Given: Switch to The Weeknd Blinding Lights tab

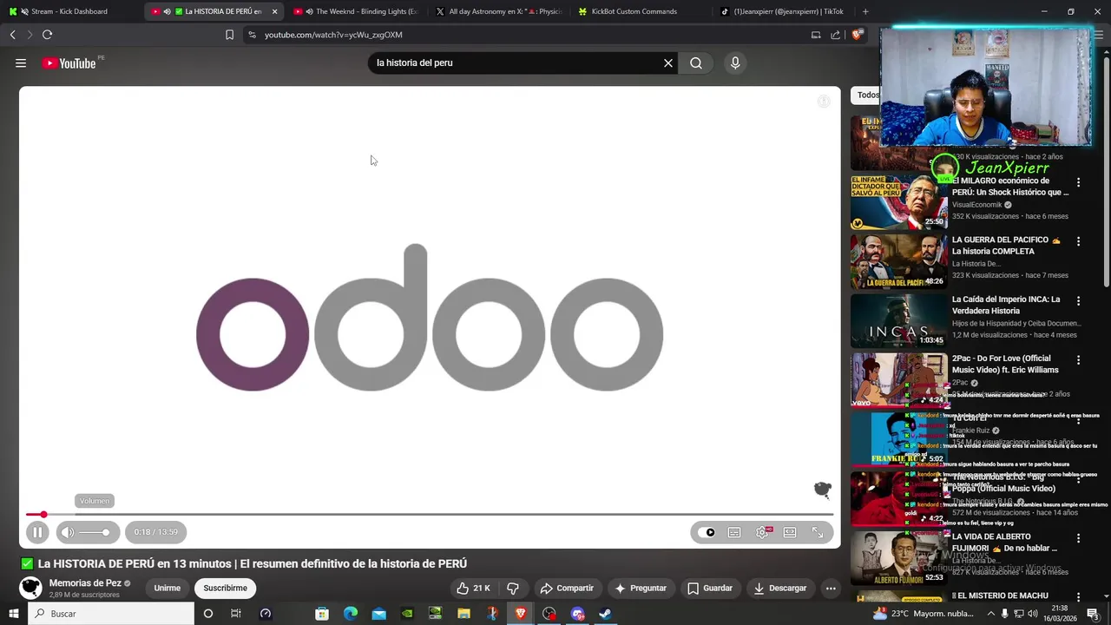Looking at the screenshot, I should pyautogui.click(x=358, y=11).
